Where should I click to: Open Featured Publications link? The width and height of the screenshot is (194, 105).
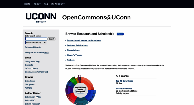(x=77, y=45)
